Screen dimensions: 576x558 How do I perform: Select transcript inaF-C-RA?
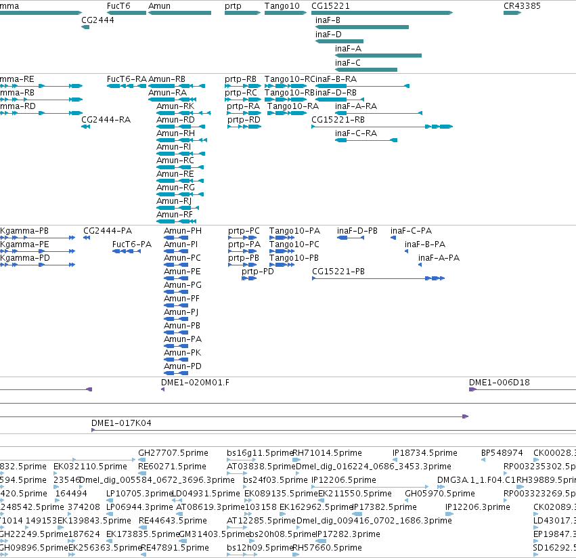(x=366, y=140)
